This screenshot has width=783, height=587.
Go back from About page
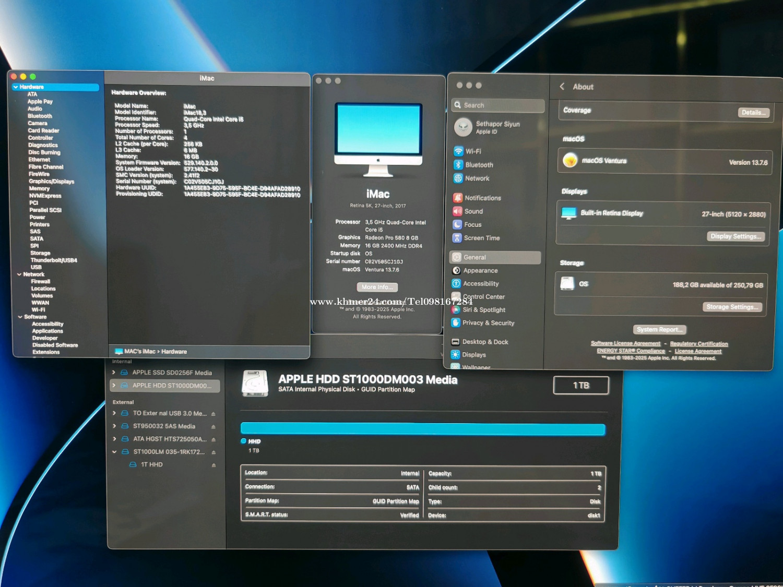point(562,87)
